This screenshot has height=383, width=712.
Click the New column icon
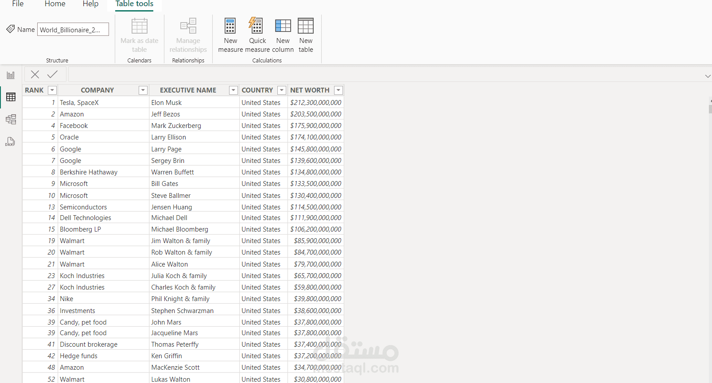pyautogui.click(x=283, y=26)
